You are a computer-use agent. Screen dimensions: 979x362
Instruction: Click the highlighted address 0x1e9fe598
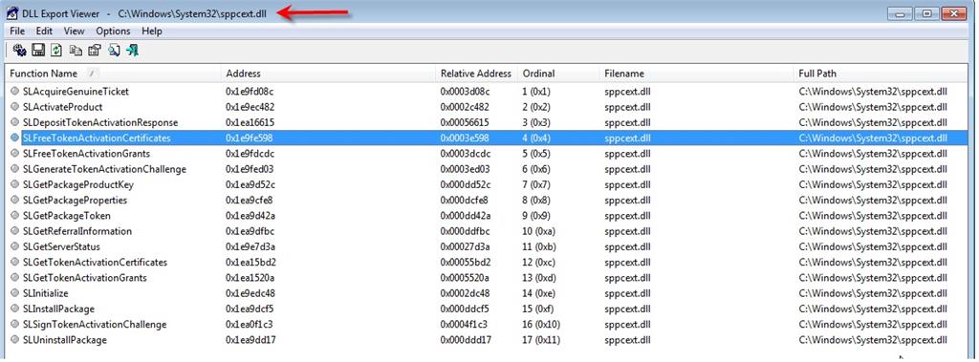point(250,138)
